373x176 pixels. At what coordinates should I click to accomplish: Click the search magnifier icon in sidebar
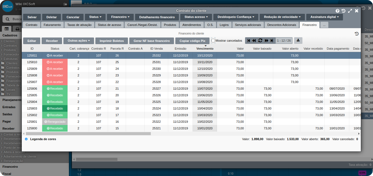tap(7, 19)
